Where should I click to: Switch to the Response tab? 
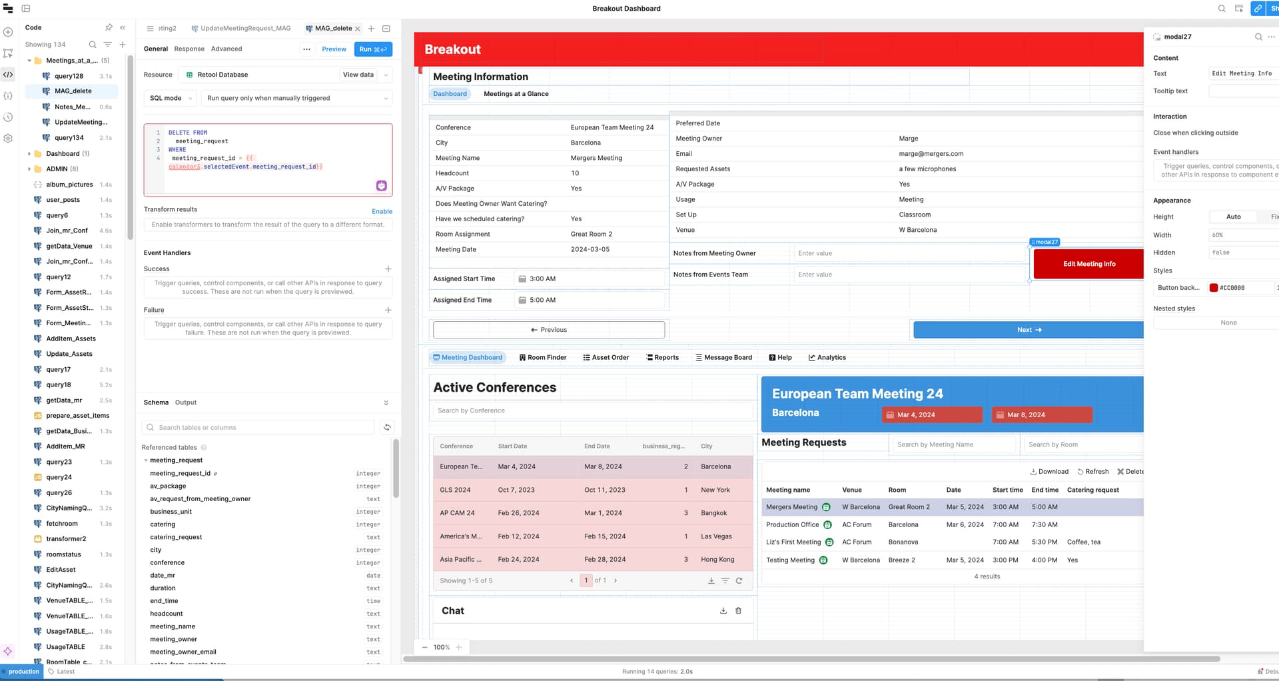(x=189, y=49)
